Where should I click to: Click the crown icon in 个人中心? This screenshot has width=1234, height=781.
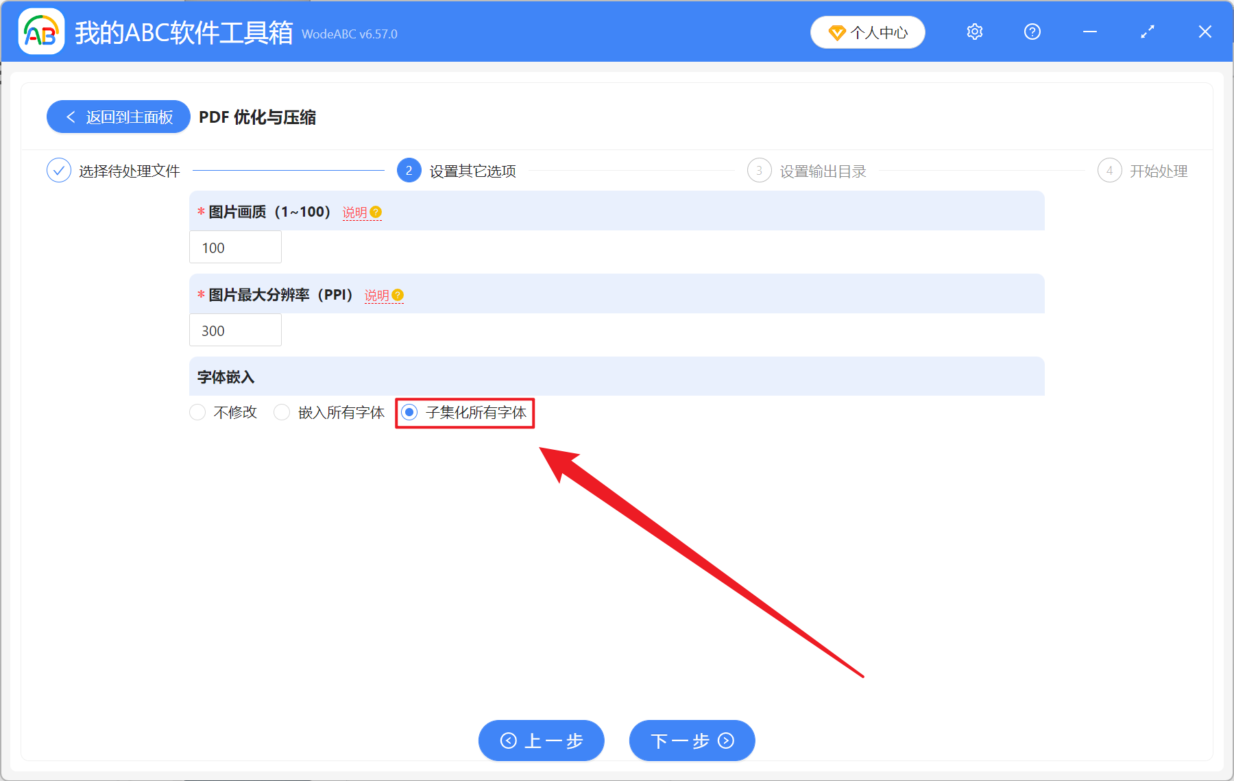836,32
